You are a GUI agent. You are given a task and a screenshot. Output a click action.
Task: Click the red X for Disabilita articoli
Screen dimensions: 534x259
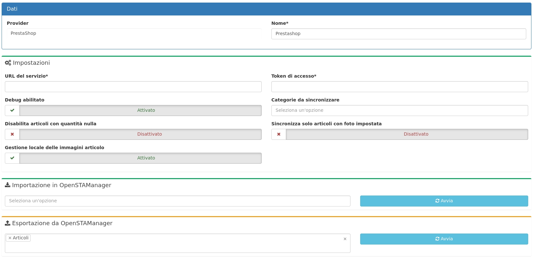click(x=12, y=134)
